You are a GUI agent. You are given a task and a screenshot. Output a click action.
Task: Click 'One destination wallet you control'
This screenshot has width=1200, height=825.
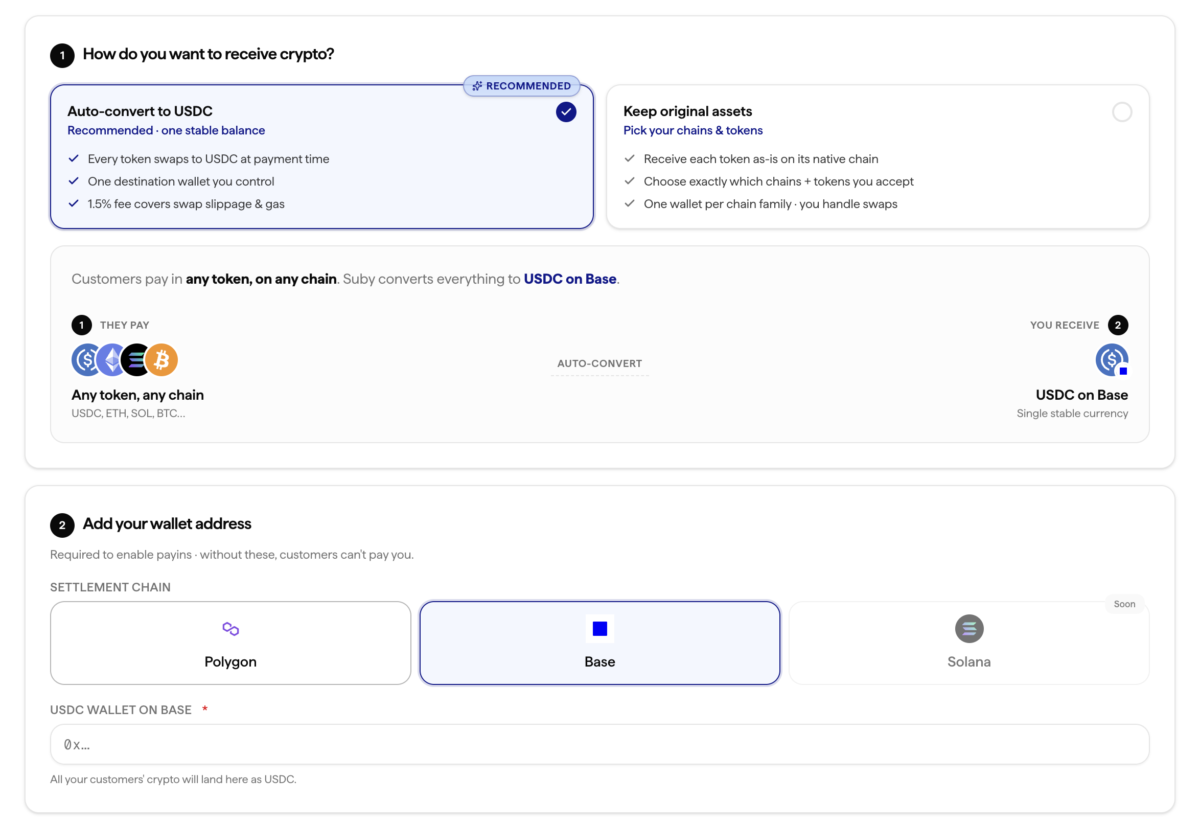(181, 181)
